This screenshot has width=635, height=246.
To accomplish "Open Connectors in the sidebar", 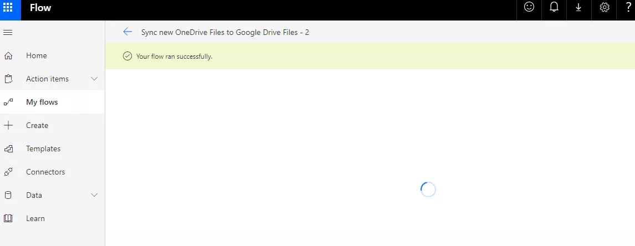I will tap(45, 172).
